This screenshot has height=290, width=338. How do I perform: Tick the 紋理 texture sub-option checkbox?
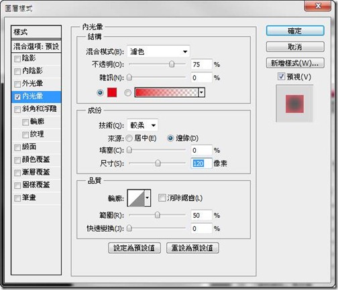pyautogui.click(x=25, y=135)
